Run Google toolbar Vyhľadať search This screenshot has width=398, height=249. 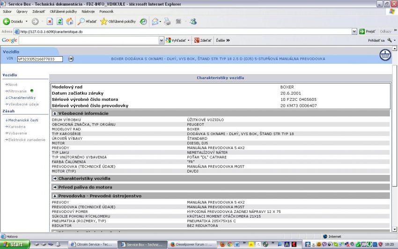click(x=176, y=40)
